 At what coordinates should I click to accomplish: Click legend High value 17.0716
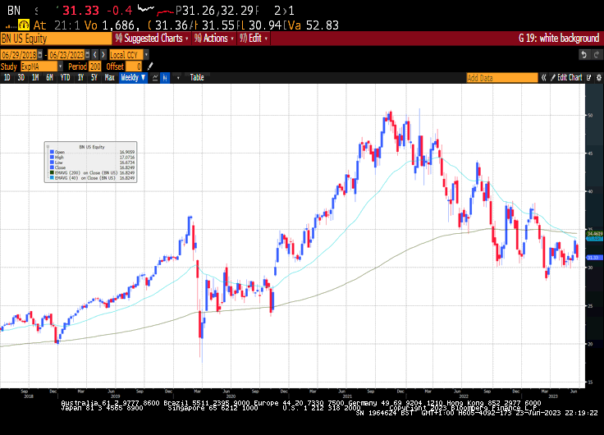point(126,158)
